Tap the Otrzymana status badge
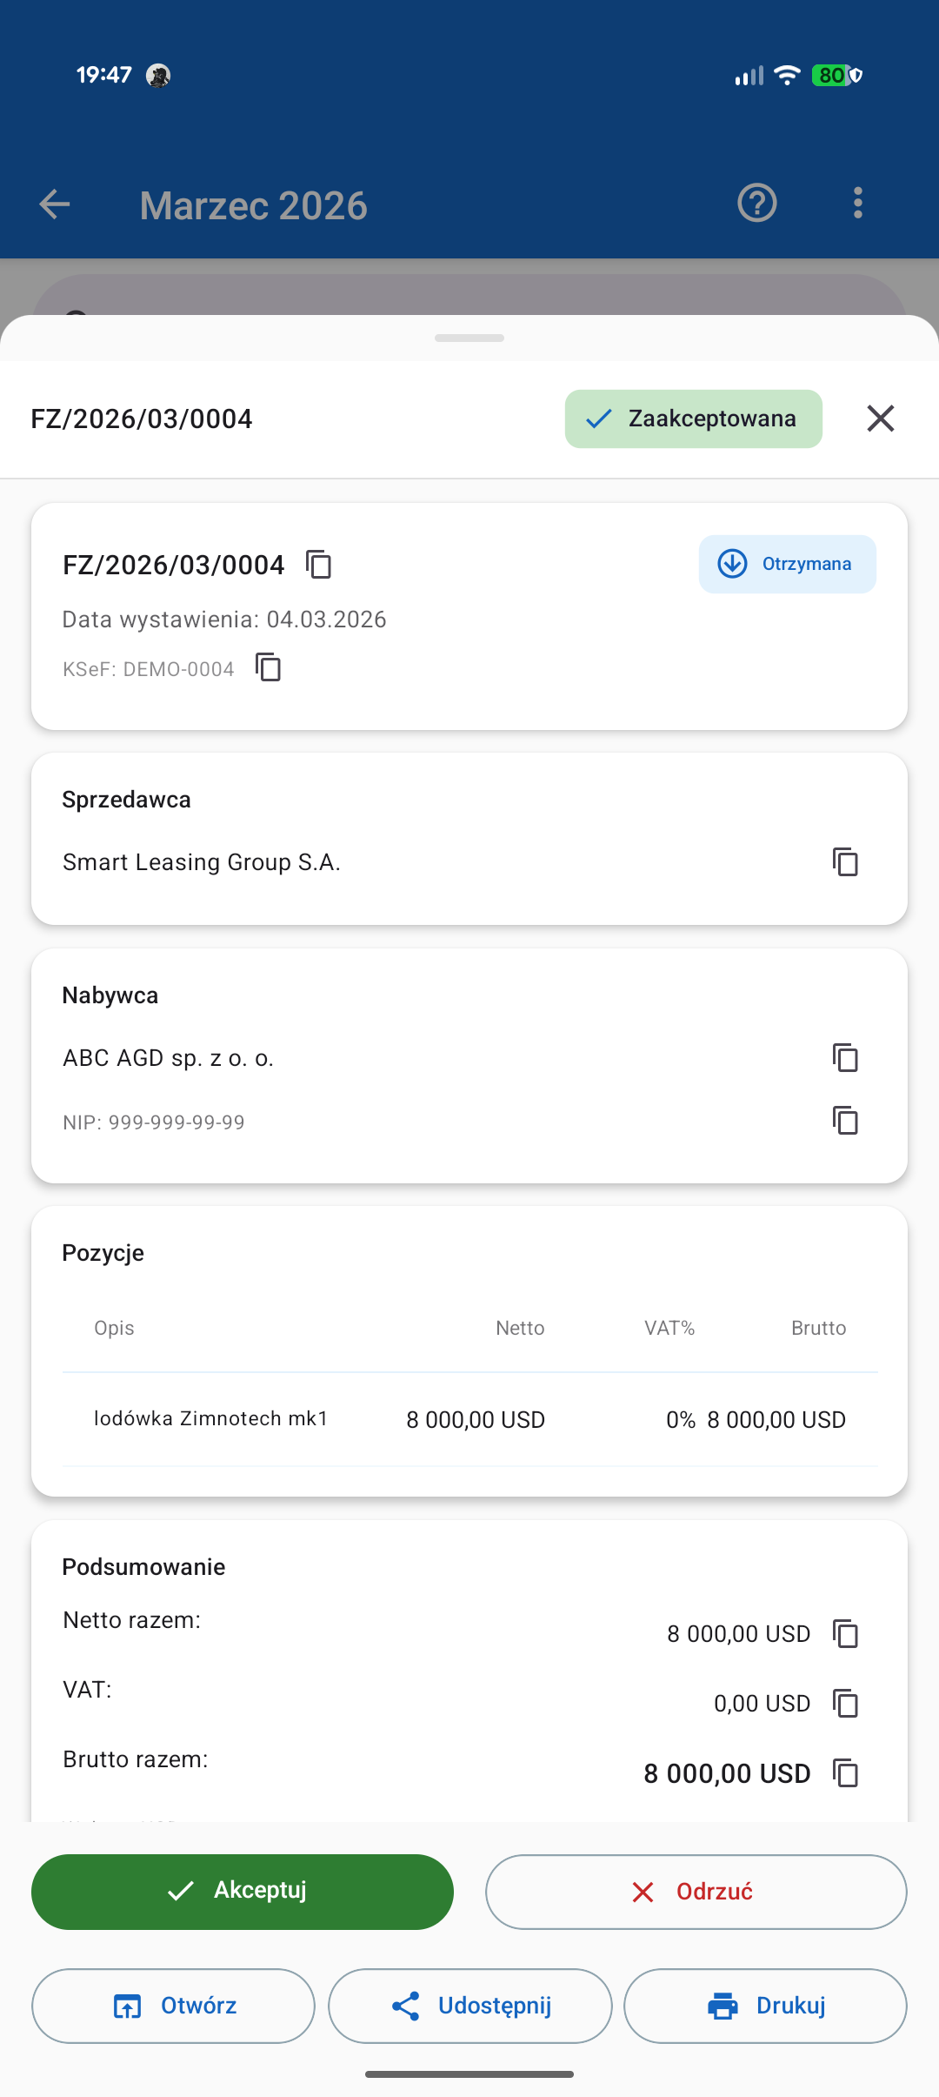This screenshot has height=2097, width=939. click(788, 564)
